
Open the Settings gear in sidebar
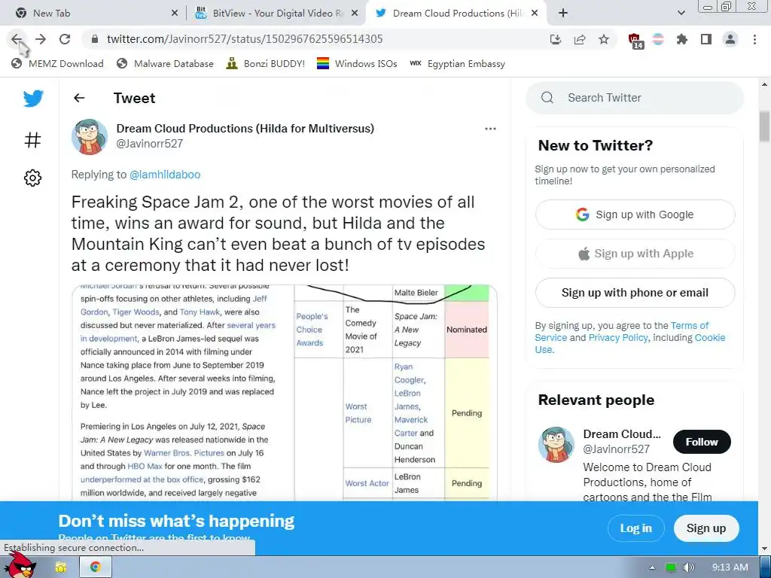coord(33,178)
